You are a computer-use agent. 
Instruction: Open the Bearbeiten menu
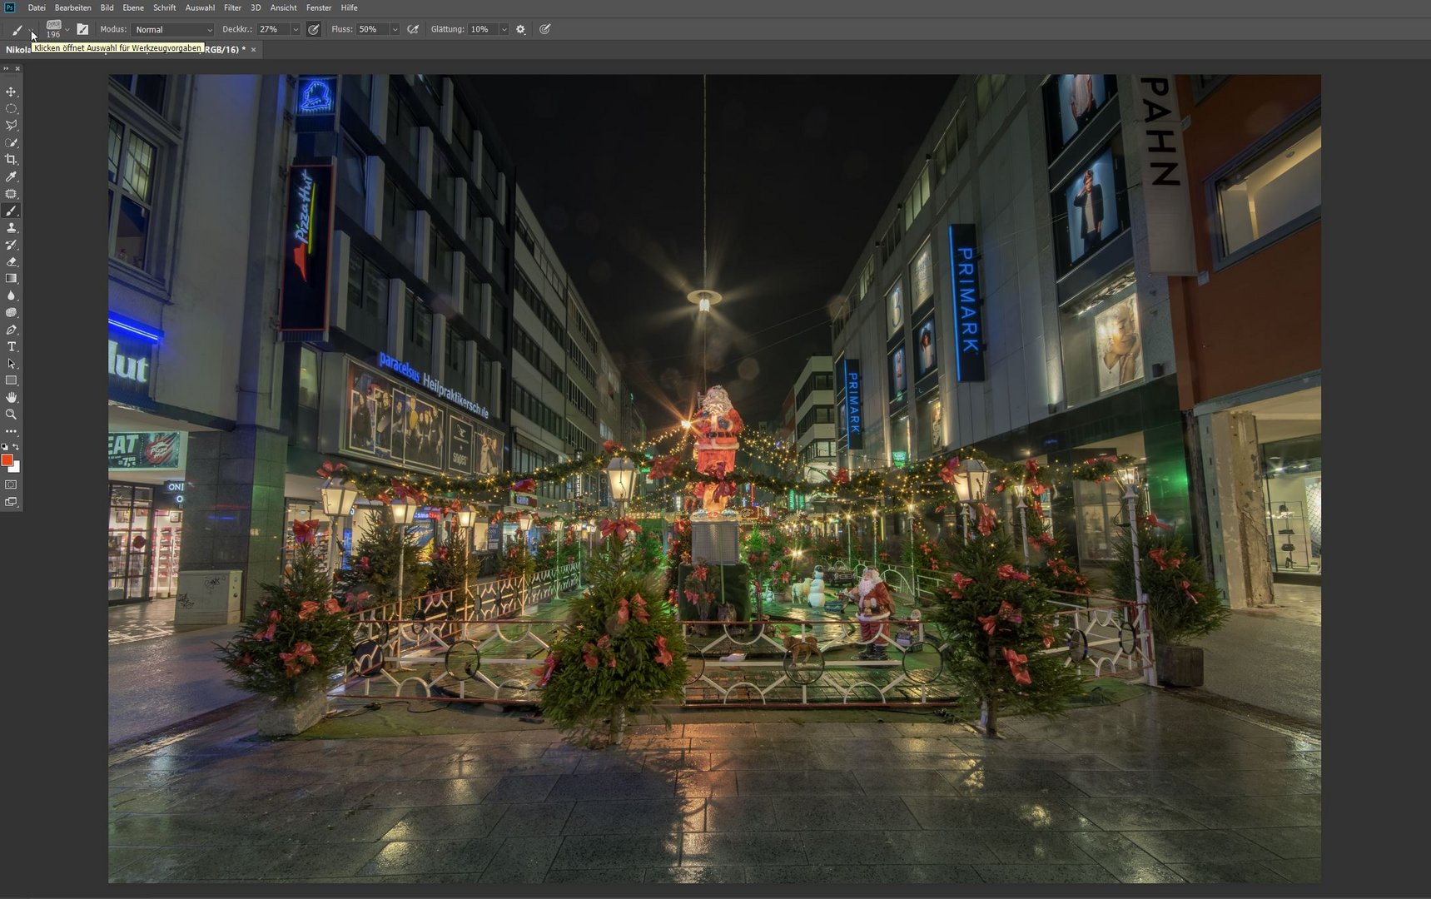tap(73, 7)
